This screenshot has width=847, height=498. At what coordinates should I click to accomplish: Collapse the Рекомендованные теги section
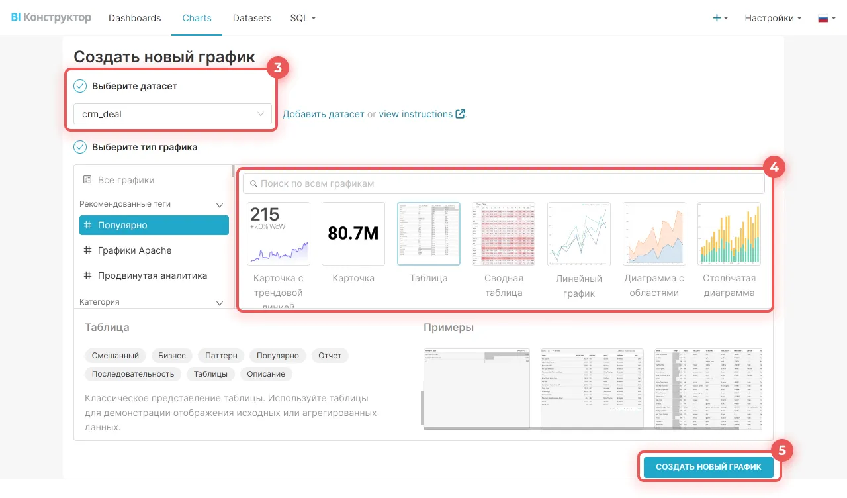[x=220, y=205]
